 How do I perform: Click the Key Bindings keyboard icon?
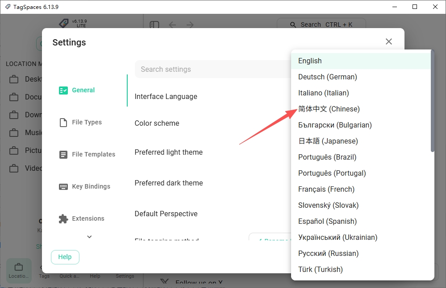coord(63,187)
